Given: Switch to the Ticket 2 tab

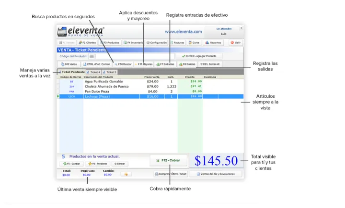Looking at the screenshot, I should point(110,72).
